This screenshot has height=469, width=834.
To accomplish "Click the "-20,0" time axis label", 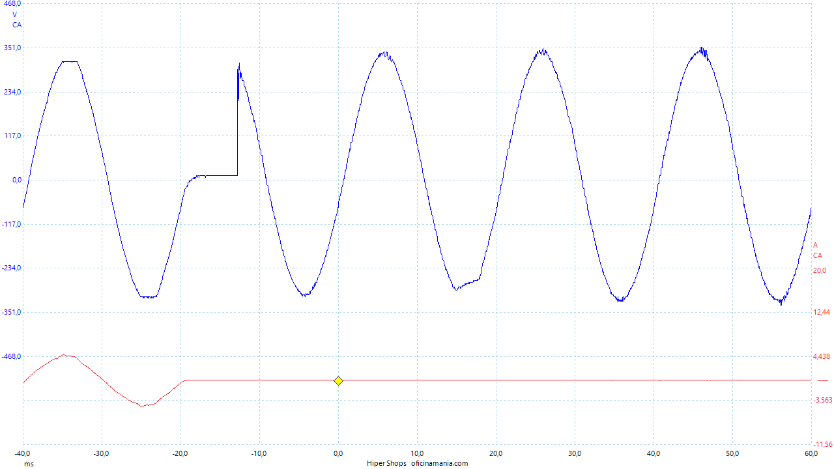I will click(180, 453).
